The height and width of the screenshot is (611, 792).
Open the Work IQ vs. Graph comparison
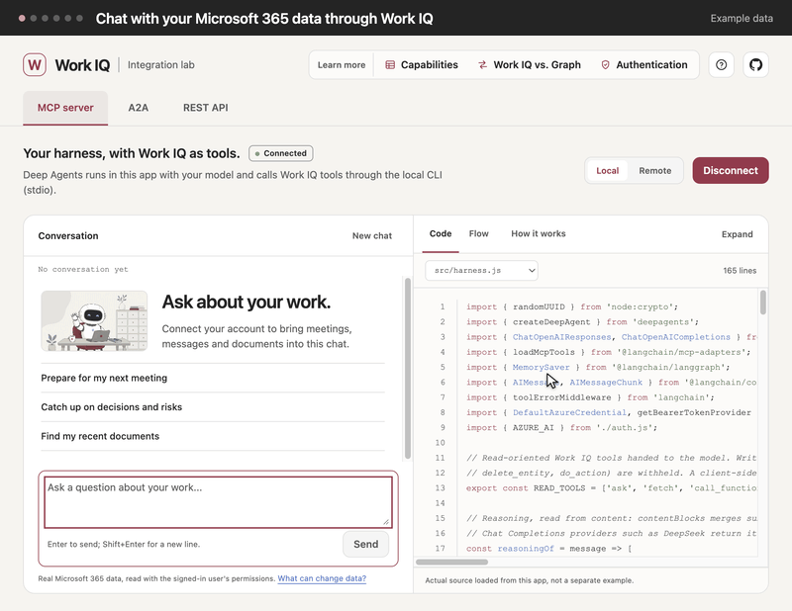tap(530, 64)
